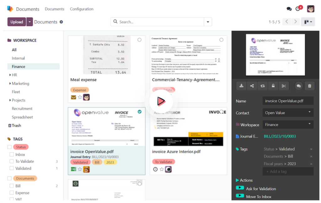Toggle the Status tag group checkbox
The image size is (321, 203).
tap(9, 147)
